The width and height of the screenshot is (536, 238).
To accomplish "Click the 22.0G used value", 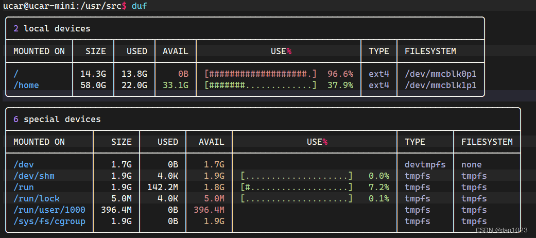I will click(134, 85).
